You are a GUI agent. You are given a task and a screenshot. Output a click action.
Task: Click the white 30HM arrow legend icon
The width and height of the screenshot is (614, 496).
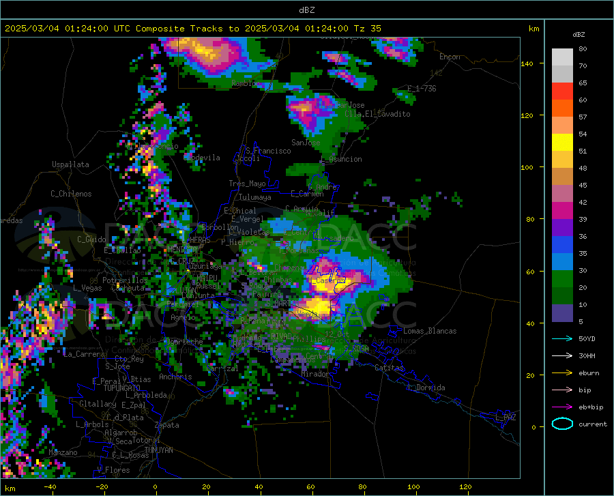(x=562, y=356)
